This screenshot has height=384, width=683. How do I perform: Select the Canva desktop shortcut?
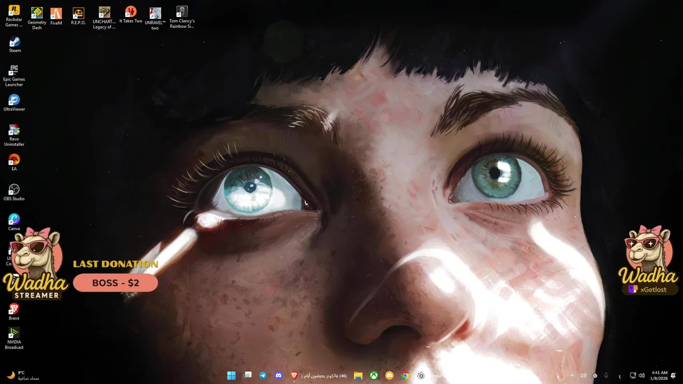point(14,222)
